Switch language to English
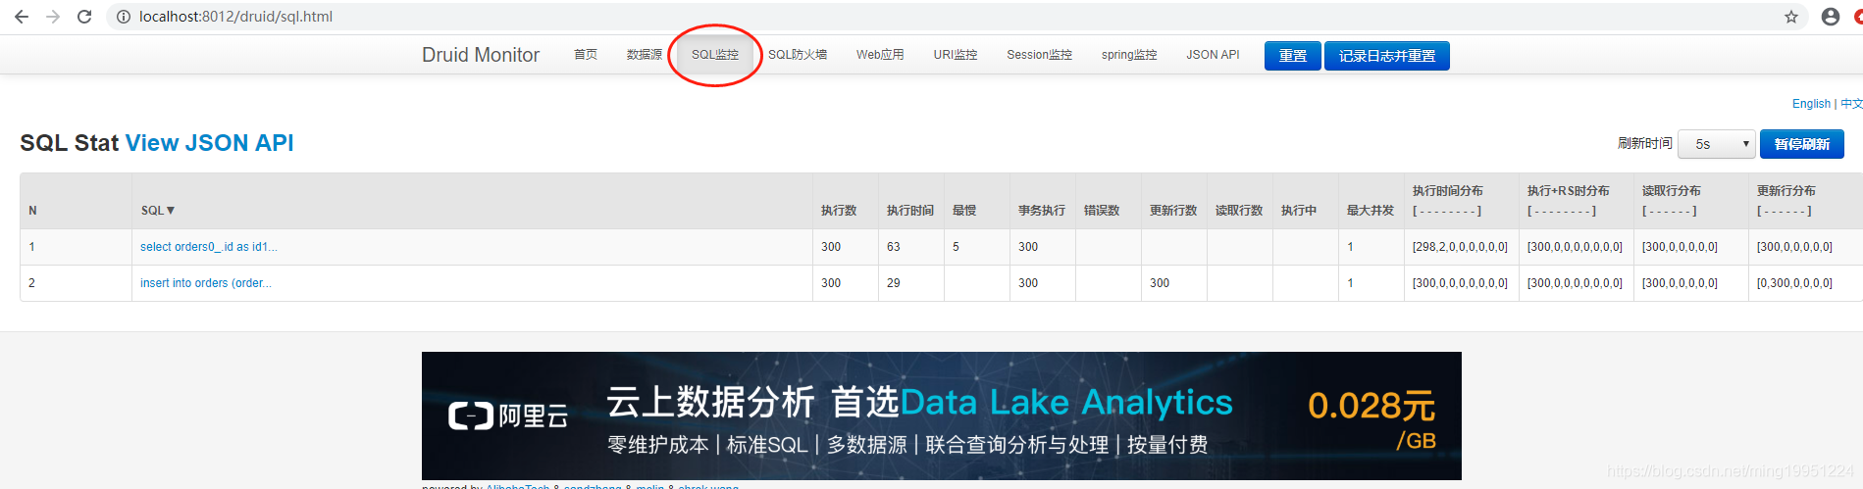Viewport: 1863px width, 489px height. 1810,104
